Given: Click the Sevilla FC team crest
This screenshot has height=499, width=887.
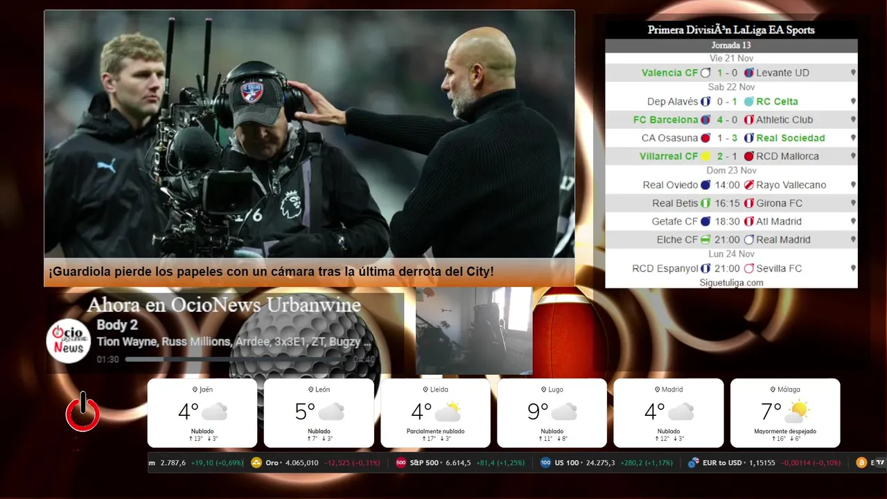Looking at the screenshot, I should pos(748,268).
